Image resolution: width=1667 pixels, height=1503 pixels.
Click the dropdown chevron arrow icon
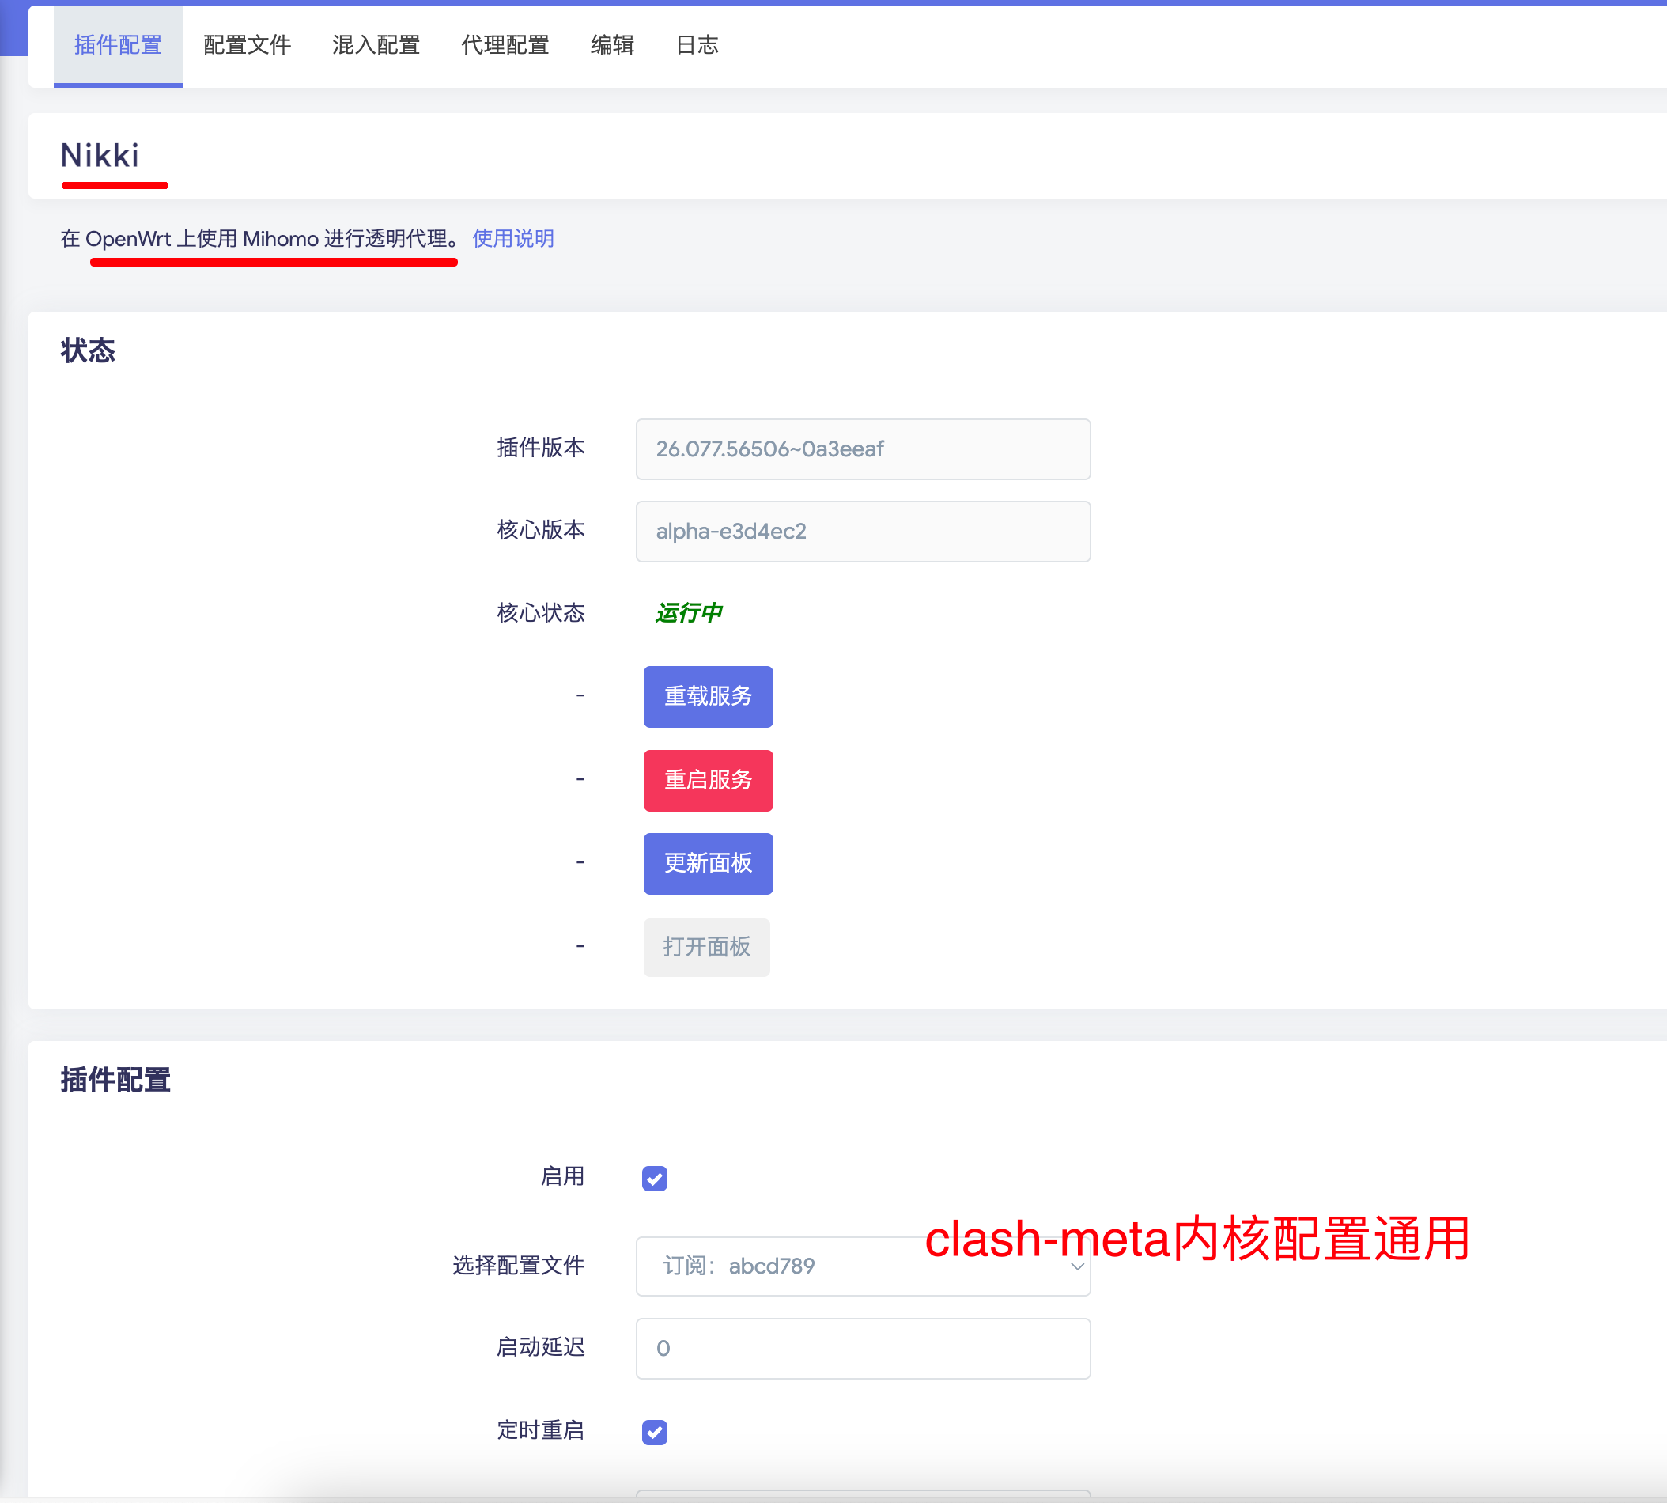(x=1076, y=1266)
